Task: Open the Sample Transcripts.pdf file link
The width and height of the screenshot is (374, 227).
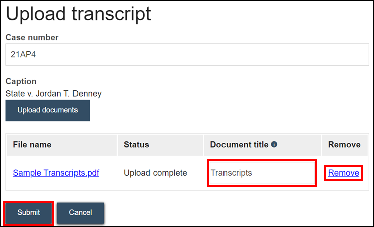Action: point(56,173)
